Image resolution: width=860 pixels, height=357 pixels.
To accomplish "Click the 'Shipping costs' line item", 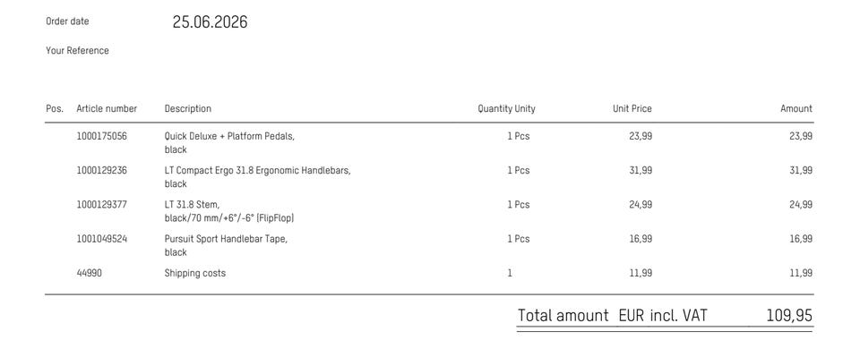I will click(194, 273).
